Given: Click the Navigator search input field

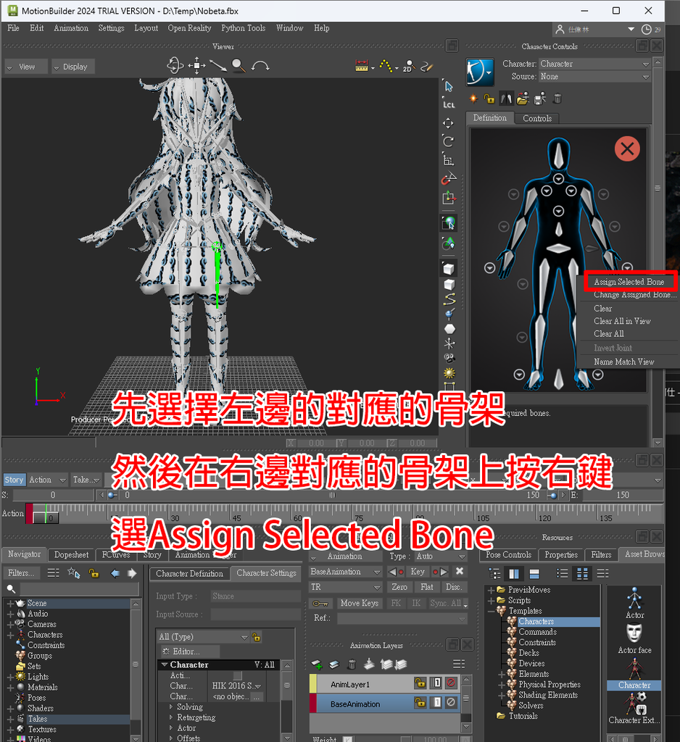Looking at the screenshot, I should coord(79,589).
